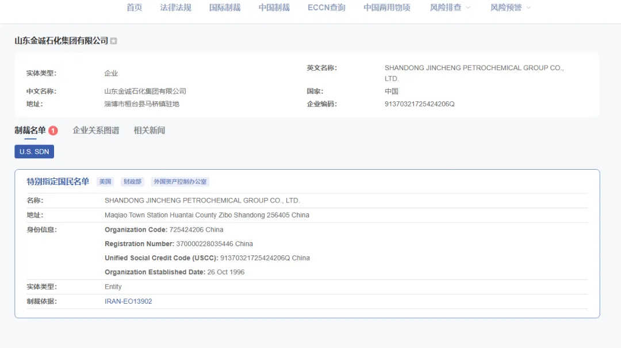
Task: Go to 国际制裁 in navigation
Action: pyautogui.click(x=225, y=7)
